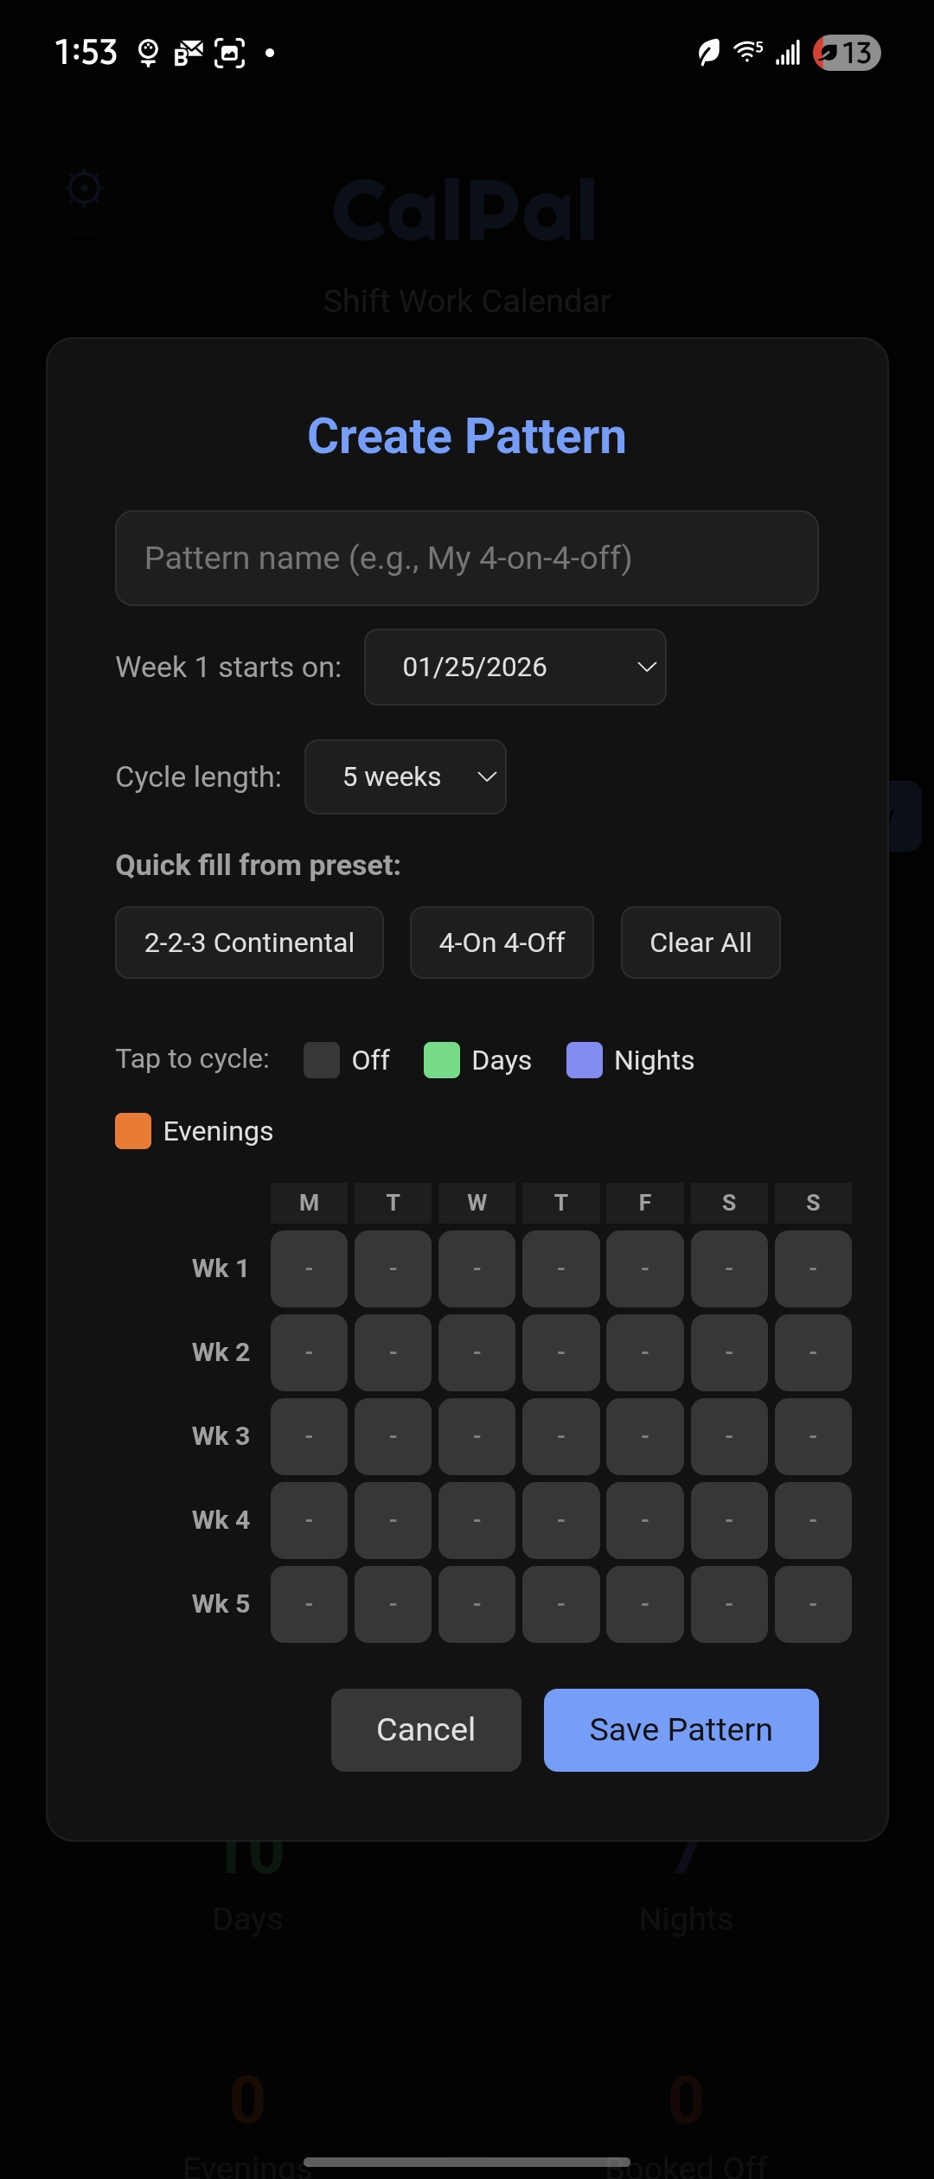Viewport: 934px width, 2179px height.
Task: Open the Cycle length dropdown
Action: point(406,776)
